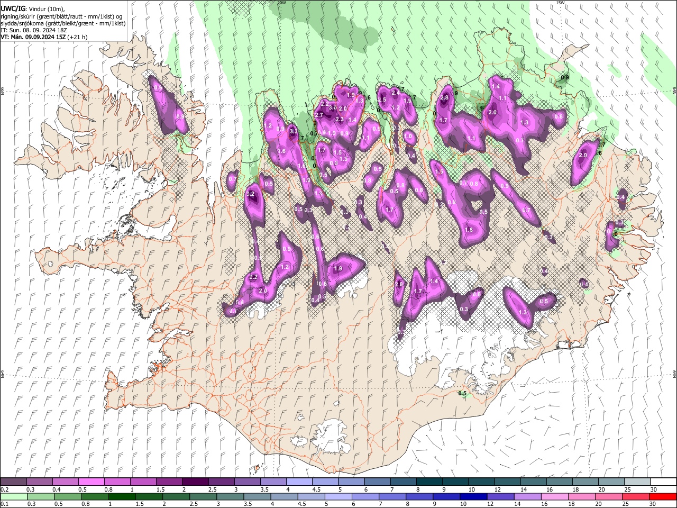Click the '3.2' snowfall value on the map
The width and height of the screenshot is (677, 508).
[x=251, y=194]
